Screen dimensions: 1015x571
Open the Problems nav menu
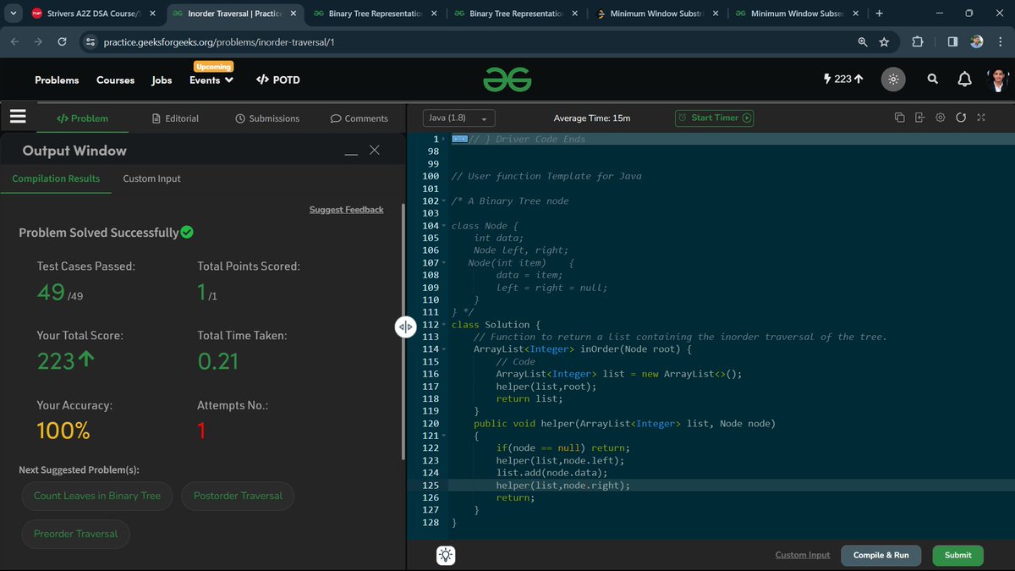coord(57,80)
